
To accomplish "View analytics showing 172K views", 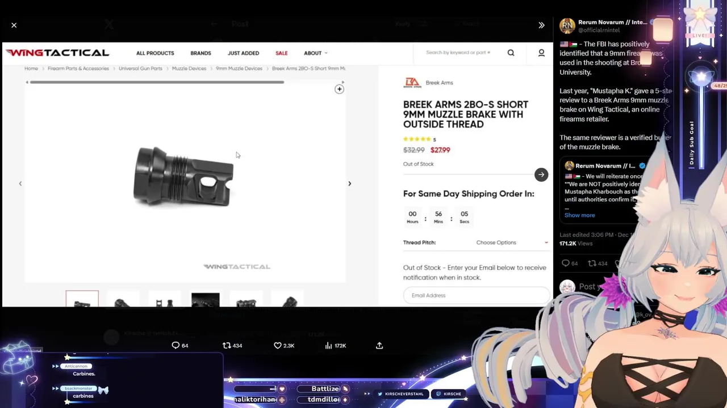I will (x=336, y=346).
